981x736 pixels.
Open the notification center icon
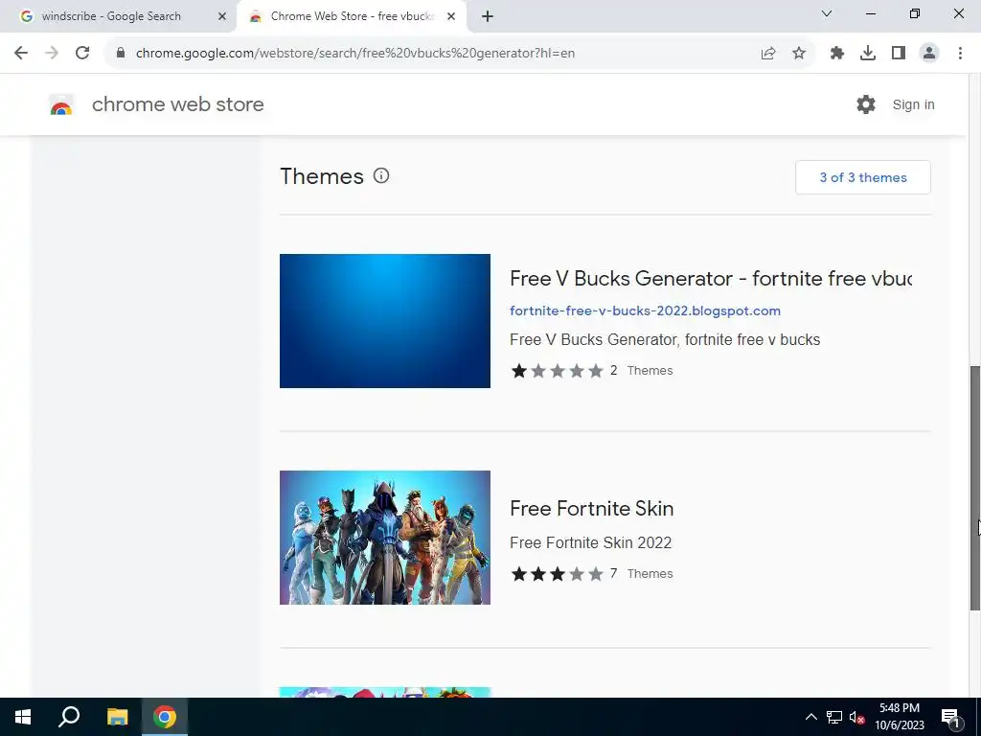[950, 717]
